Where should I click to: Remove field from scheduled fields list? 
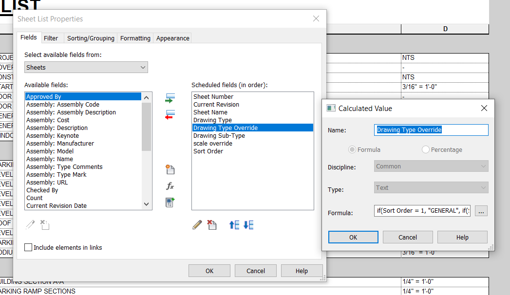point(169,114)
